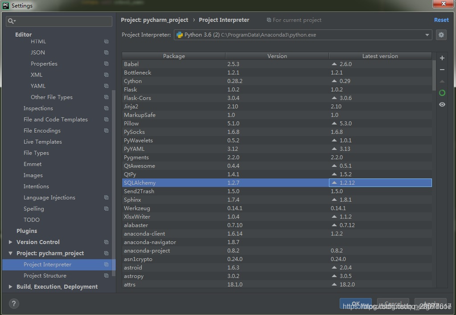Click latest version 1.2.12 cell
Viewport: 456px width, 315px height.
pyautogui.click(x=380, y=183)
